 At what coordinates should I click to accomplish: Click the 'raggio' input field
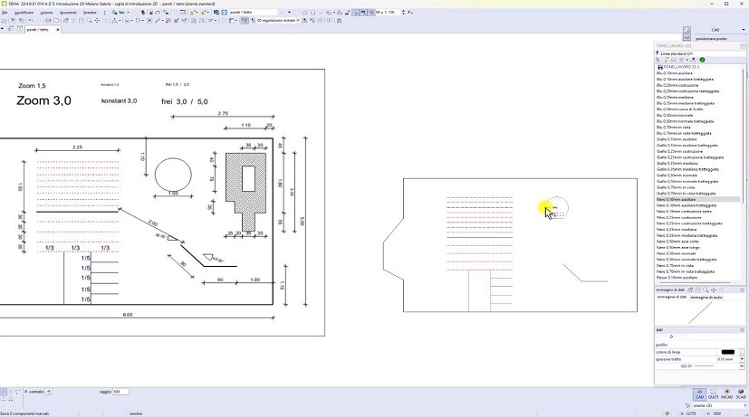121,392
